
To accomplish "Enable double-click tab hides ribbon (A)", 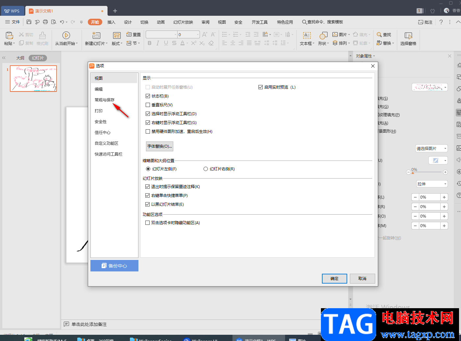I will [147, 223].
